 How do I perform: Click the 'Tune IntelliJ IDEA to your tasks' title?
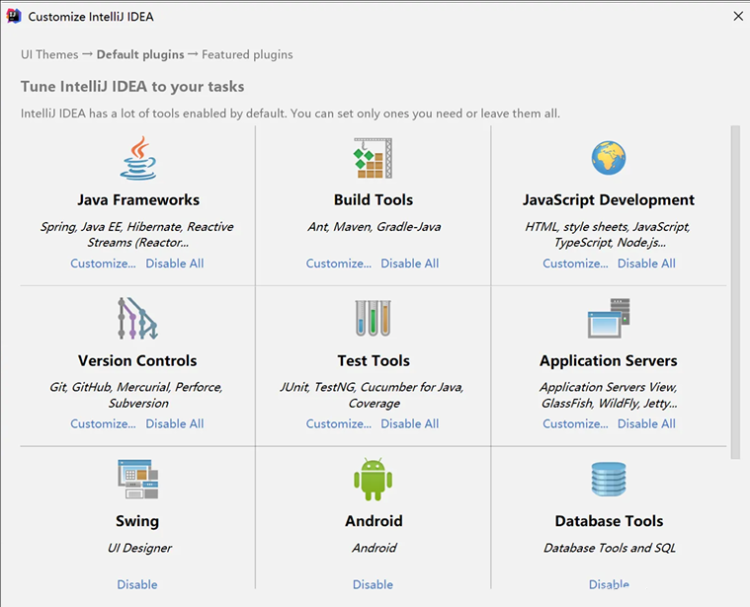click(132, 87)
